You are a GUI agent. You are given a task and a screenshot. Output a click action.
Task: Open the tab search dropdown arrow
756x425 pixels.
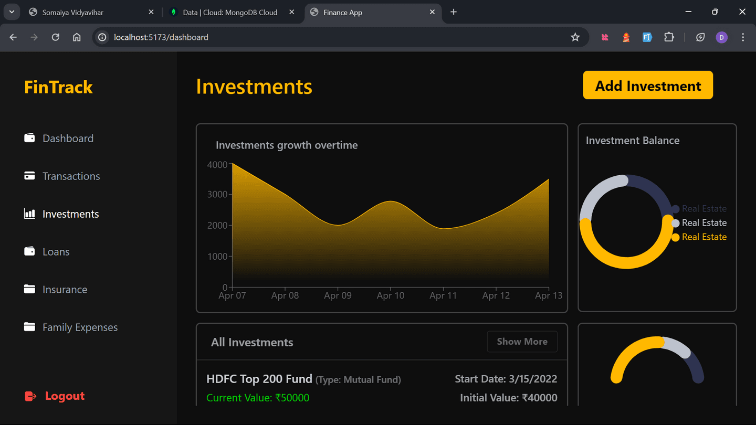(12, 12)
